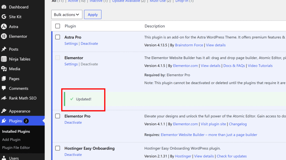Deactivate the Astra Pro plugin
Viewport: 286px width, 160px height.
tap(89, 44)
